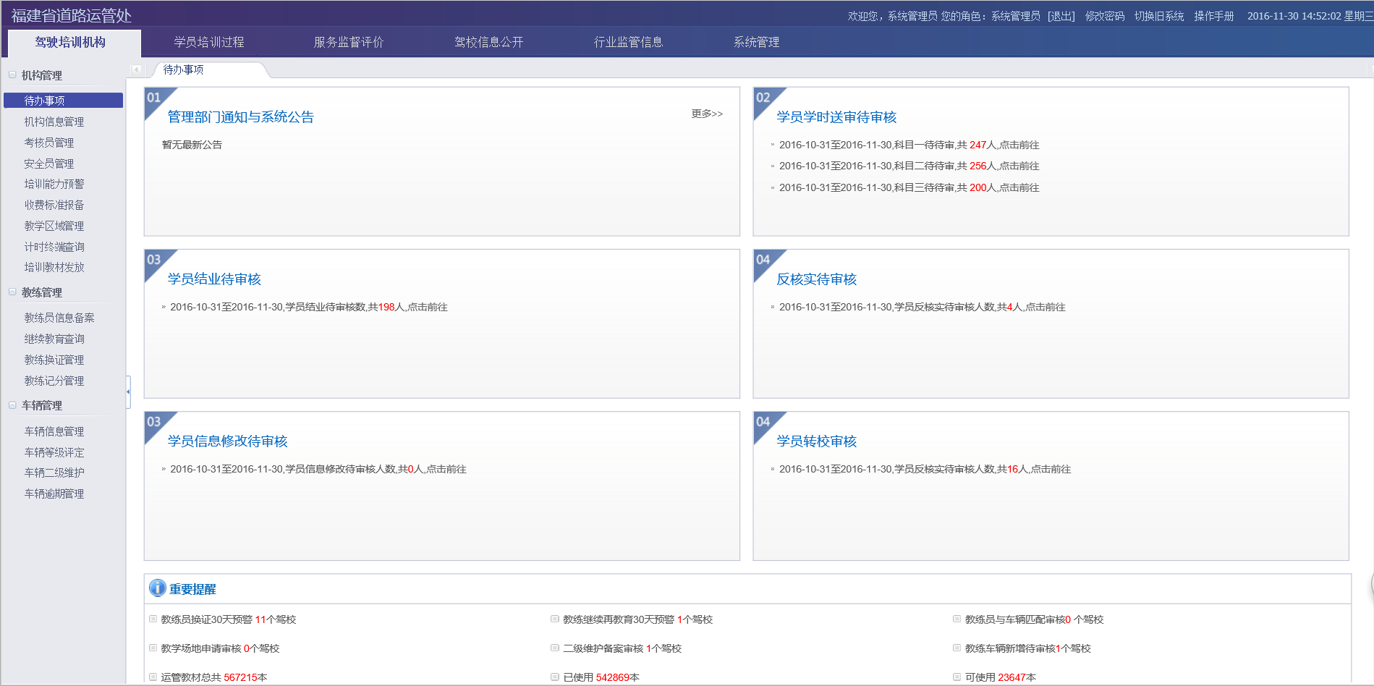
Task: Click the 更多>> link for announcements
Action: pos(706,114)
